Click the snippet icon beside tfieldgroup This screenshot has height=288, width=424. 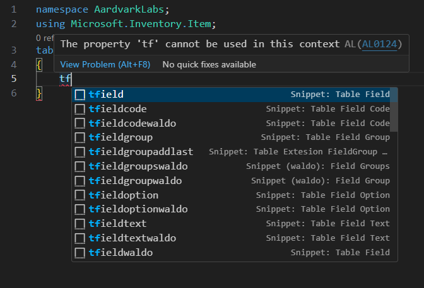coord(80,137)
